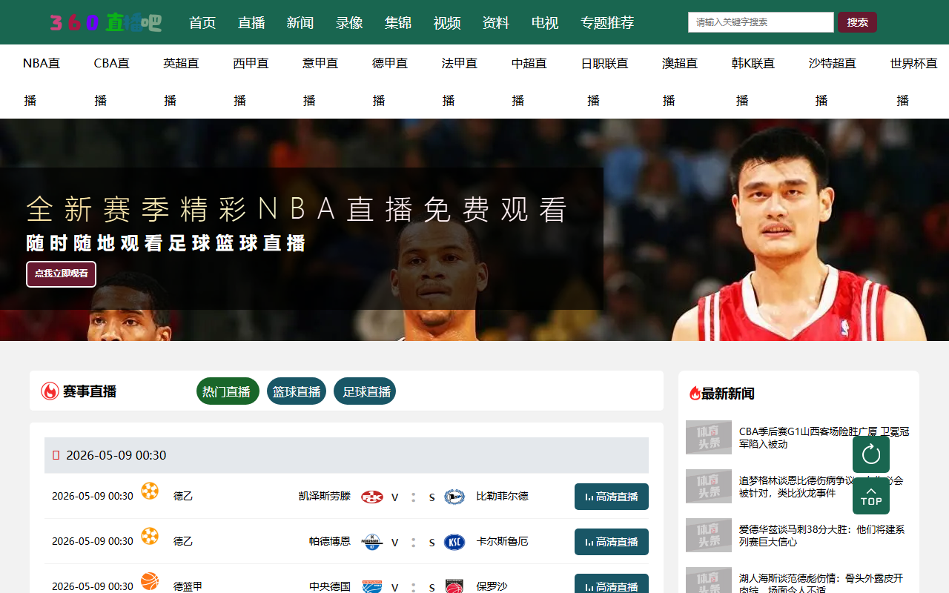Open 首页 in the top navigation

tap(202, 23)
